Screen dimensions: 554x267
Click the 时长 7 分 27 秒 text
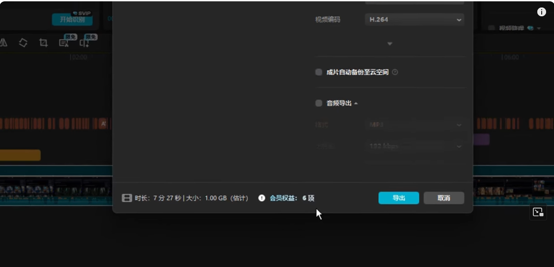click(158, 198)
